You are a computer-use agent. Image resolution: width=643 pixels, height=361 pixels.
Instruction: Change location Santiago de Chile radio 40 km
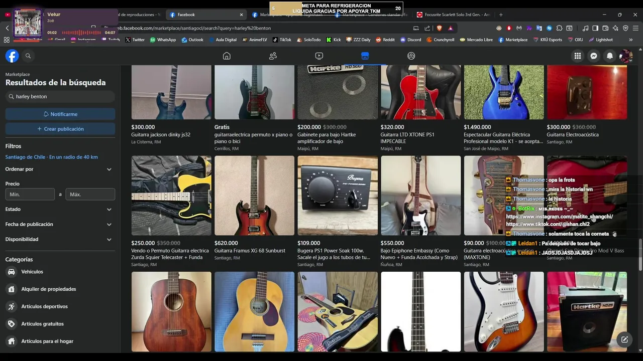click(x=52, y=157)
